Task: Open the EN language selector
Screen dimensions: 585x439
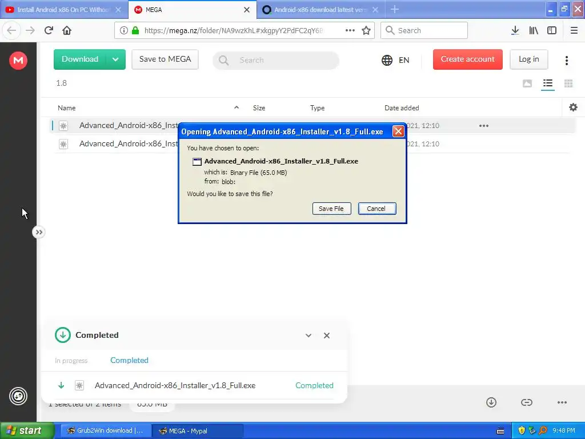Action: 395,60
